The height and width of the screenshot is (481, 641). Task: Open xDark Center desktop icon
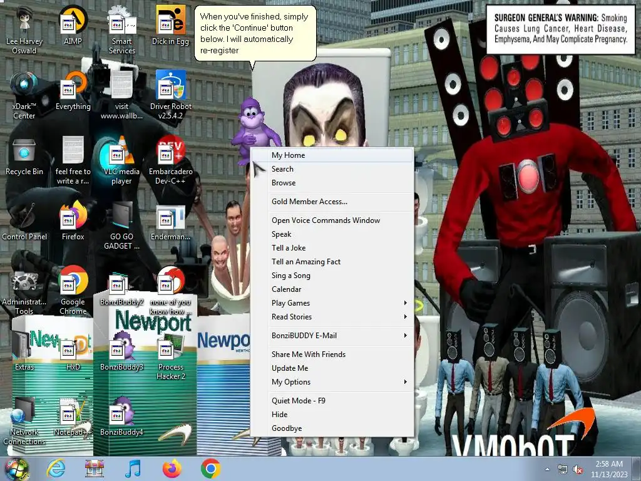click(x=24, y=96)
